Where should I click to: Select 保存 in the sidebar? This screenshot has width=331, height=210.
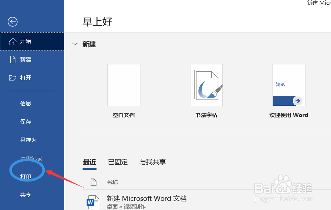pyautogui.click(x=26, y=121)
